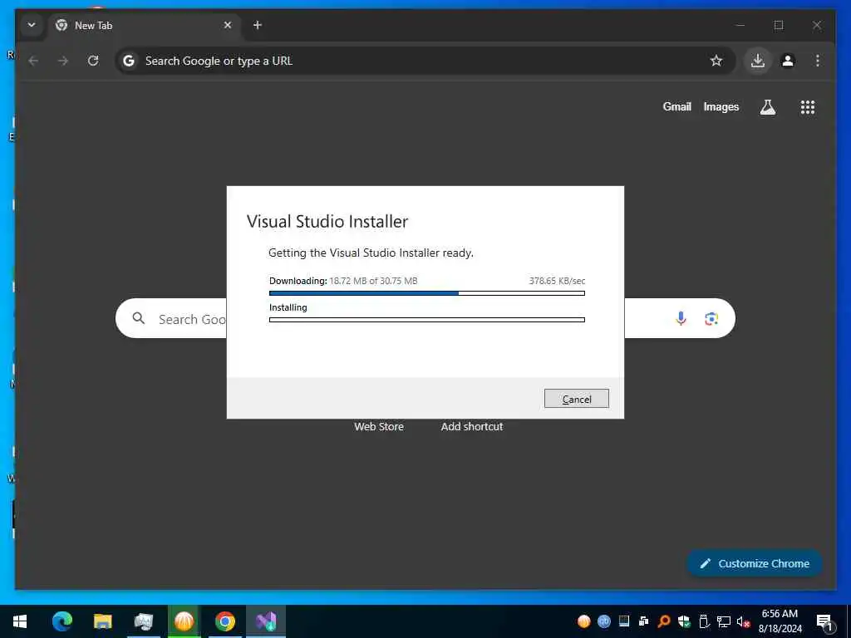Open Windows Start menu
Viewport: 851px width, 638px height.
click(x=20, y=621)
